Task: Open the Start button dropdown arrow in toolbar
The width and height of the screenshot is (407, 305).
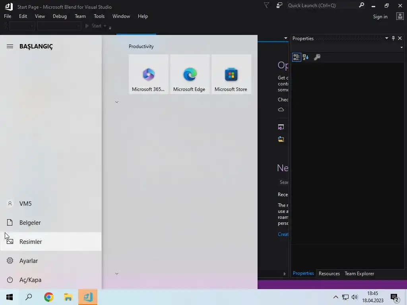Action: [105, 26]
